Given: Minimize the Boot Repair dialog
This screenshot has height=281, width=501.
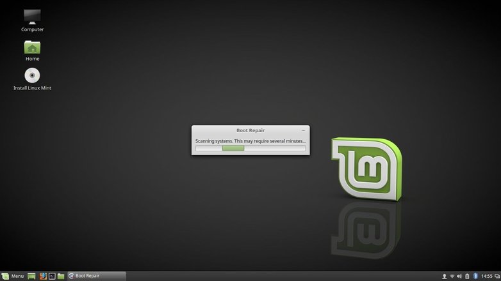Looking at the screenshot, I should (x=303, y=130).
